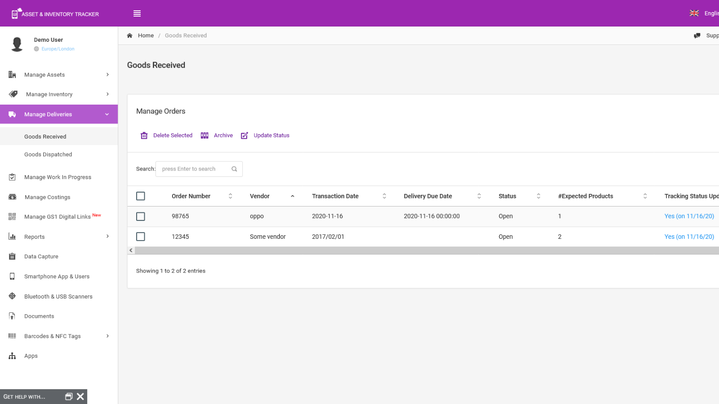
Task: Click the Data Capture clipboard icon
Action: click(12, 256)
